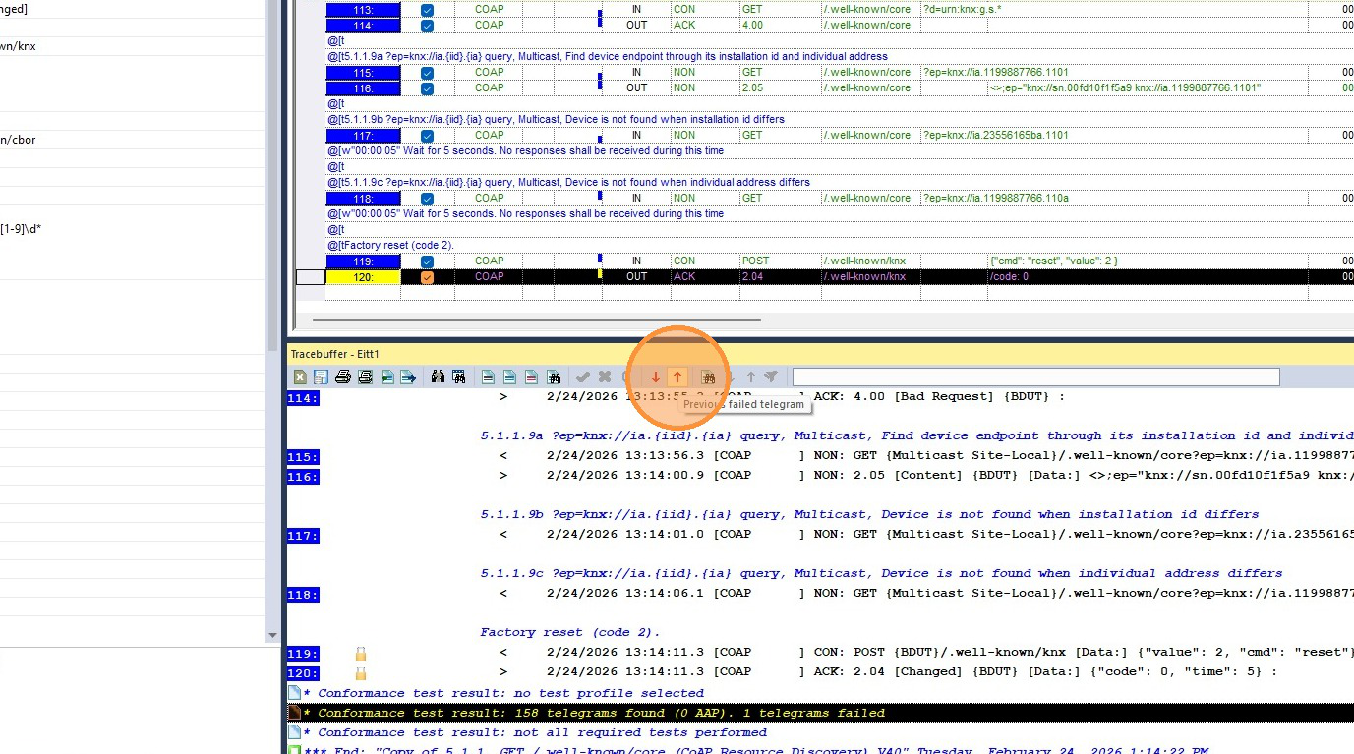Image resolution: width=1354 pixels, height=754 pixels.
Task: Toggle the checkbox in sequence row 116
Action: click(x=427, y=88)
